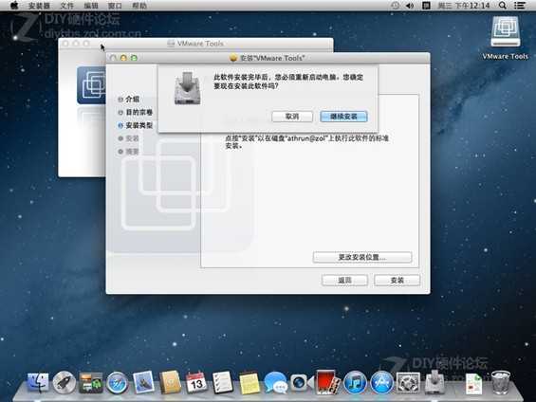
Task: Click the input method icon in the menu bar
Action: click(x=426, y=6)
